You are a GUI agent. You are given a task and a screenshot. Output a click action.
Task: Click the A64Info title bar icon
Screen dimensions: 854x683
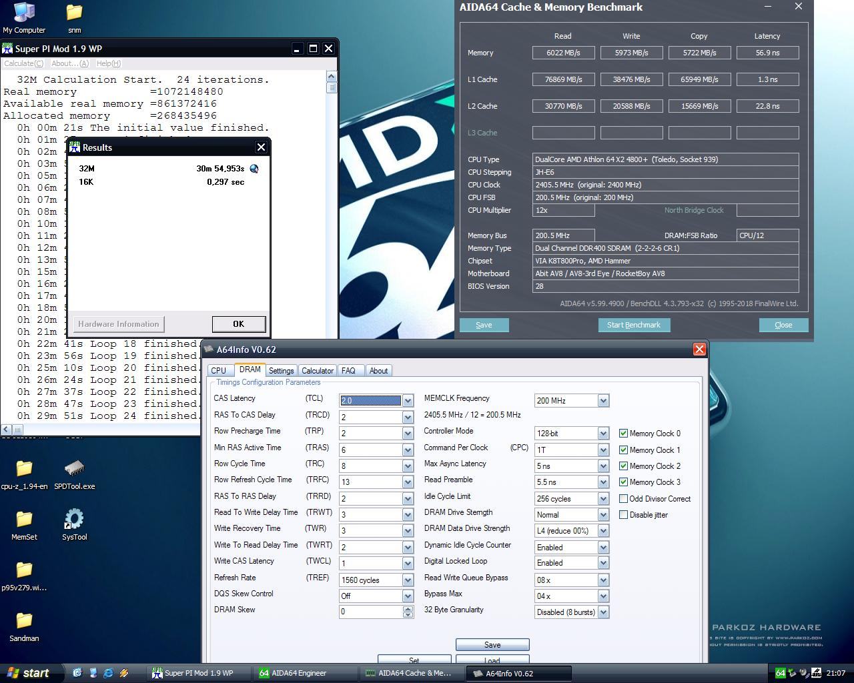[209, 350]
